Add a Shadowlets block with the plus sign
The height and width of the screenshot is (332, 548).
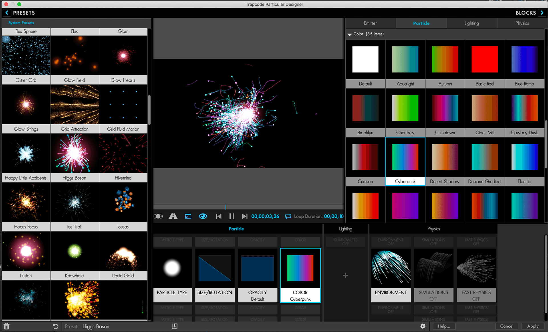click(345, 275)
